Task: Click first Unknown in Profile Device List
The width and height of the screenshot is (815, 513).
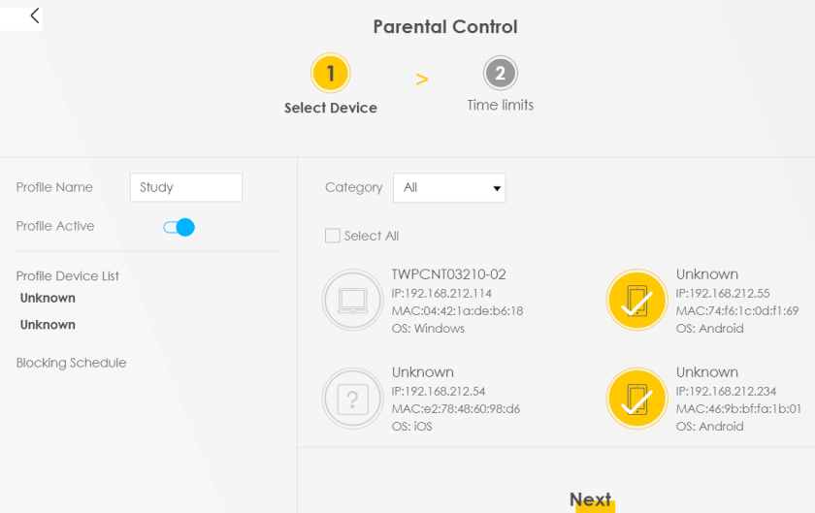Action: [x=48, y=298]
